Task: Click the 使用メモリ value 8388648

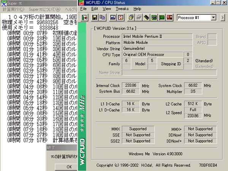Action: tap(49, 28)
